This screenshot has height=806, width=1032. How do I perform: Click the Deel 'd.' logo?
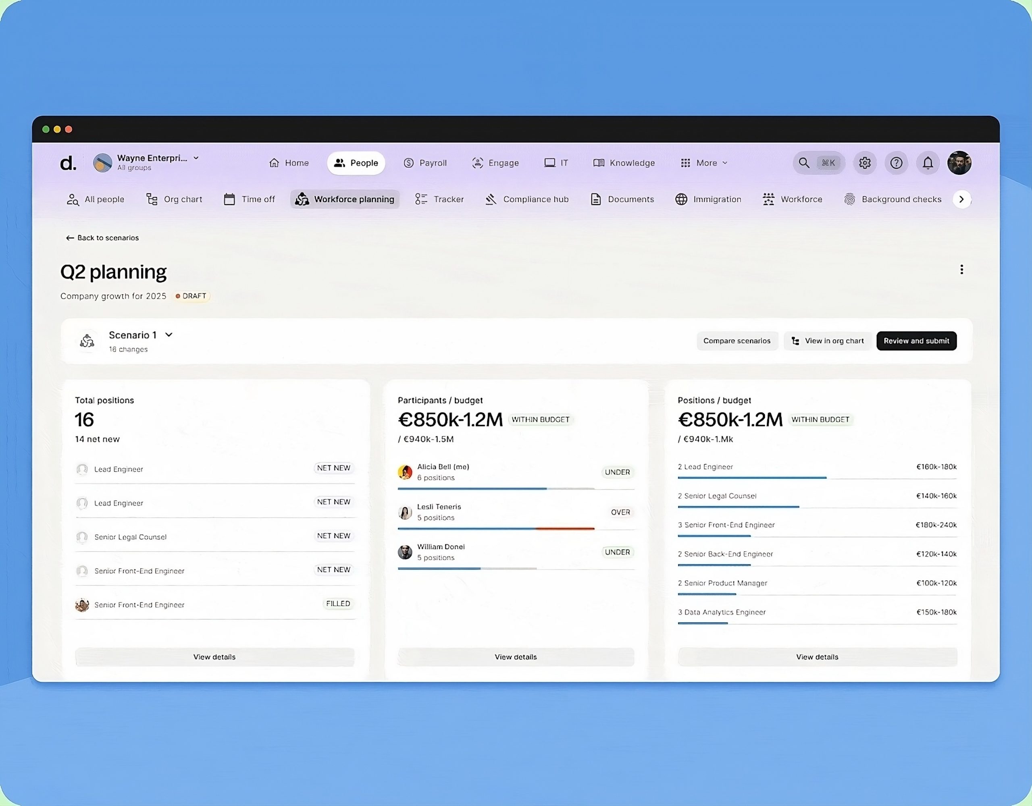(x=68, y=163)
